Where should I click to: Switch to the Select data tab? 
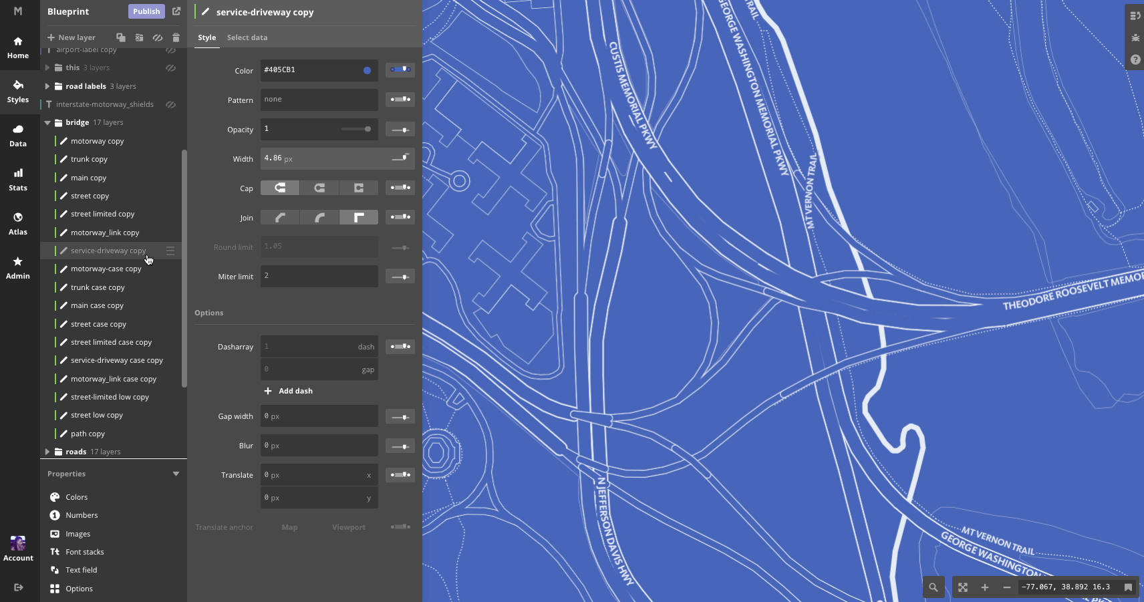tap(247, 37)
